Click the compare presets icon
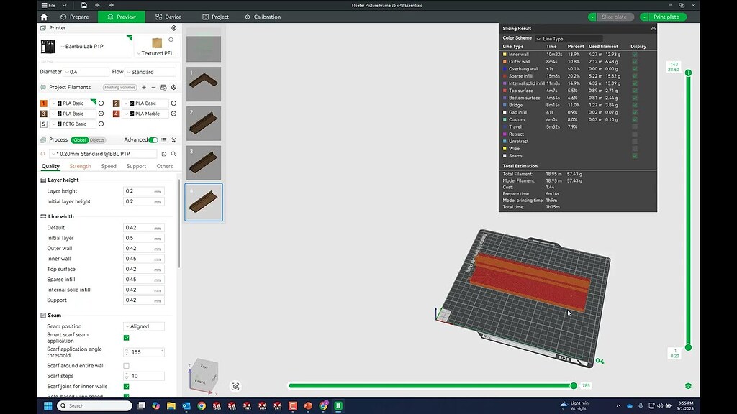The width and height of the screenshot is (737, 414). 173,140
